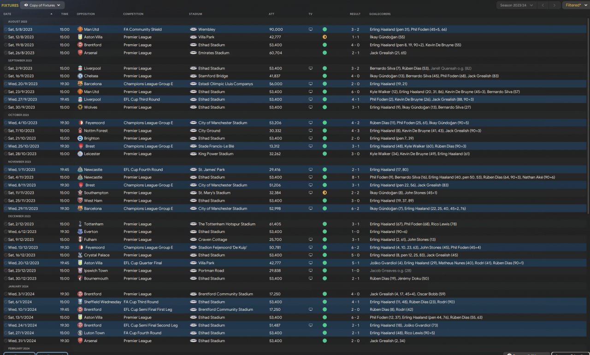The height and width of the screenshot is (355, 590).
Task: Sort by the COMPETITION column header
Action: (133, 14)
